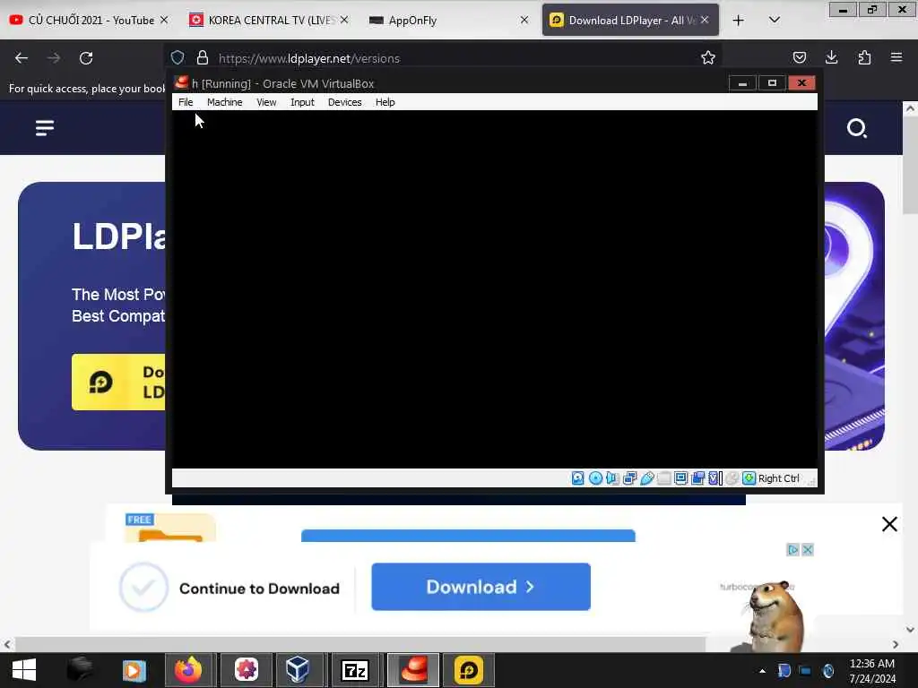Show hidden system tray icons arrow
918x688 pixels.
(x=762, y=670)
